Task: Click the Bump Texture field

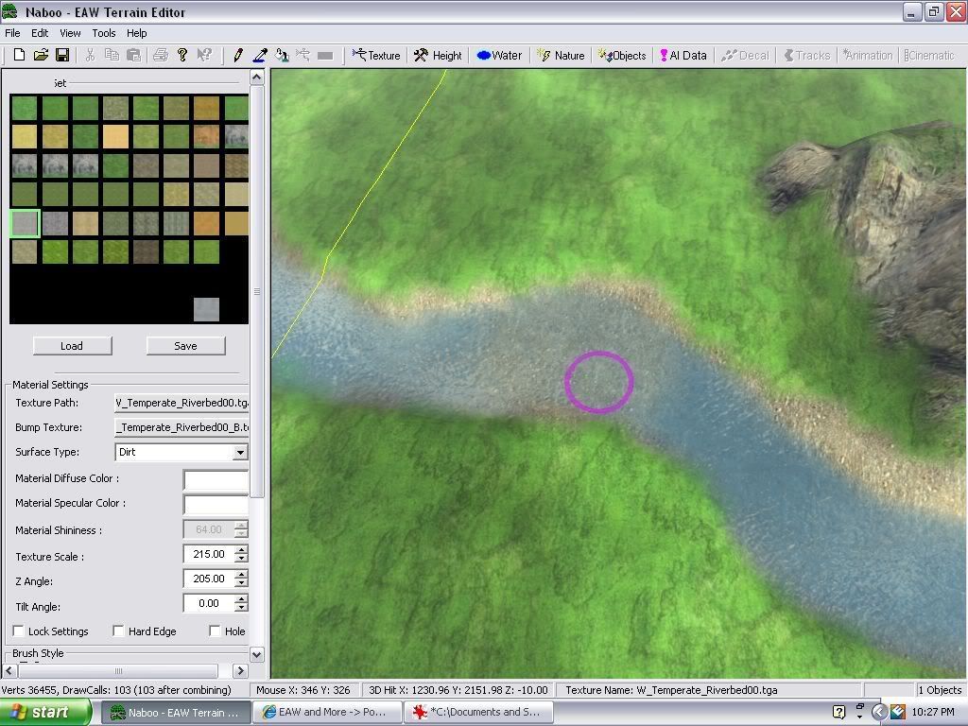Action: 181,427
